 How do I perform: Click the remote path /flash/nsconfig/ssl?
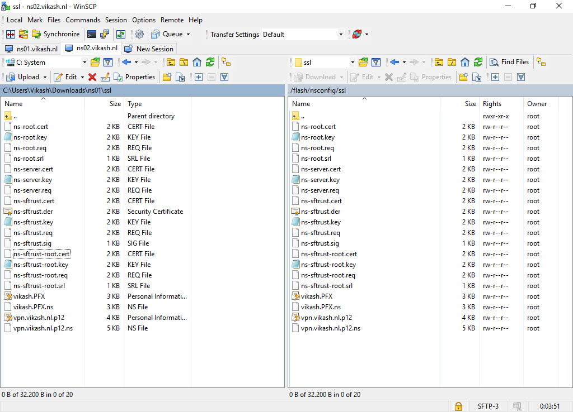pyautogui.click(x=318, y=90)
